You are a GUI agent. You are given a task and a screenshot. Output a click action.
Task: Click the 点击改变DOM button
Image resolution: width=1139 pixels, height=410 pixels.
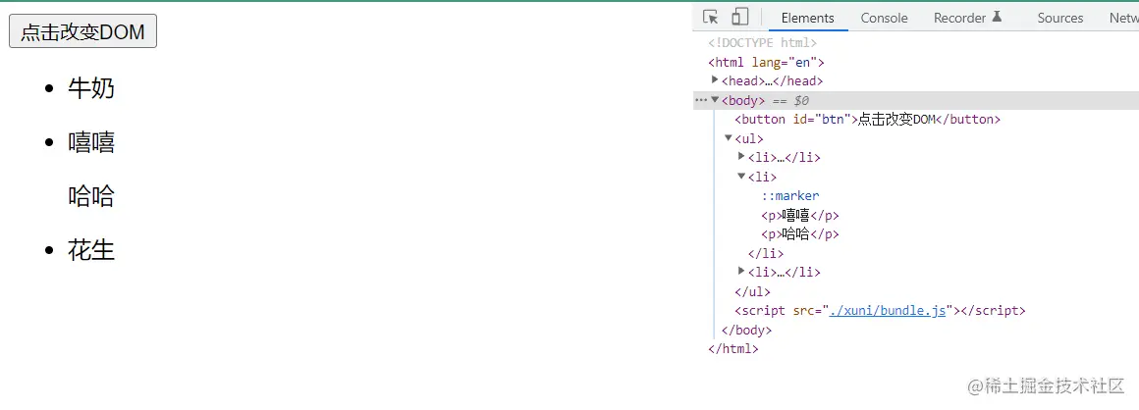pyautogui.click(x=82, y=32)
